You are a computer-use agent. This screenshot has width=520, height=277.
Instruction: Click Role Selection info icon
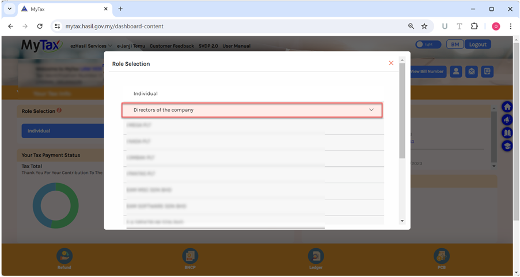click(x=59, y=110)
